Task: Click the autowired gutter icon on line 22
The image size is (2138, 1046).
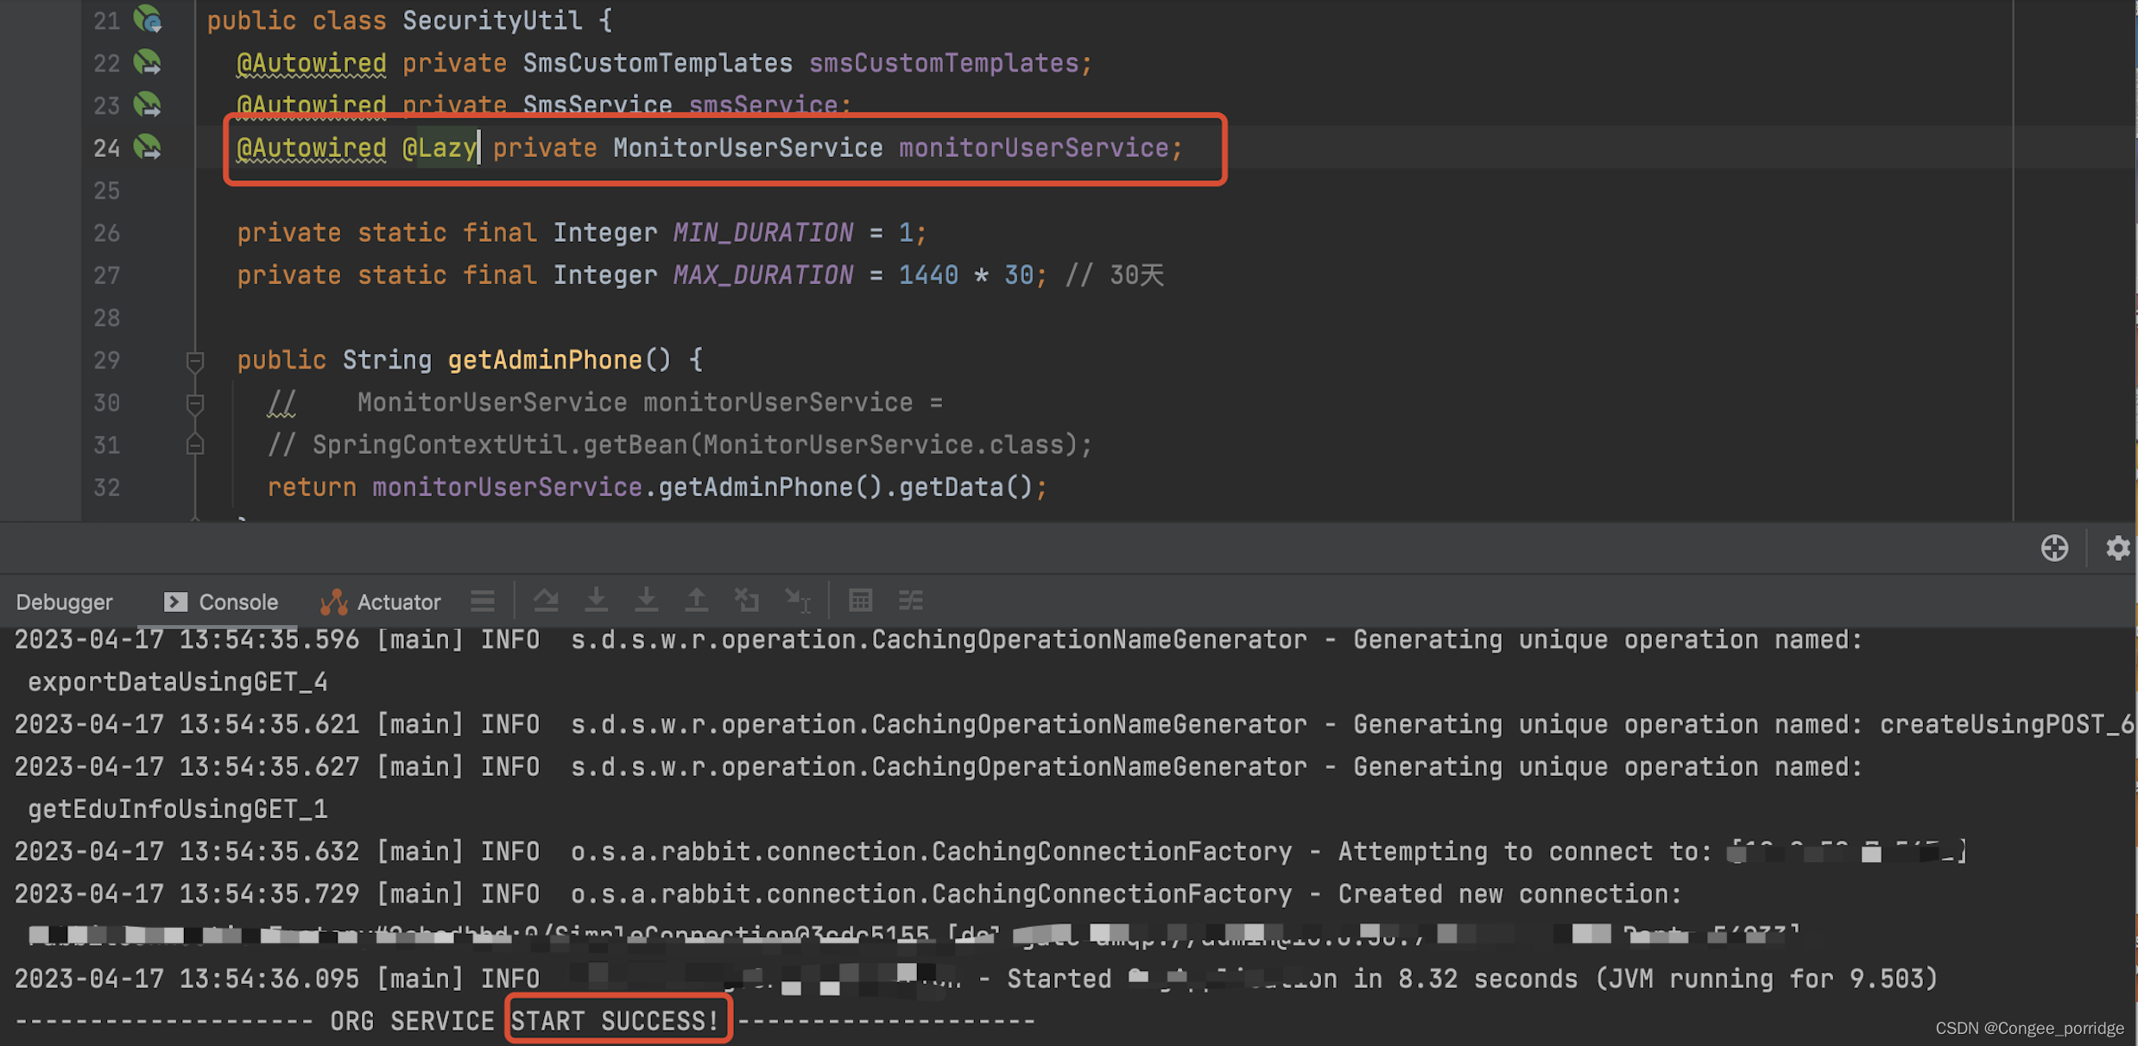Action: tap(148, 62)
